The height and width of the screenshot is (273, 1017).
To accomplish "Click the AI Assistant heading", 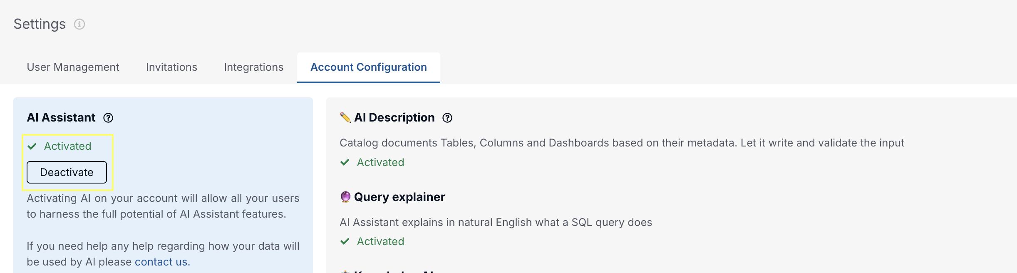I will 61,118.
